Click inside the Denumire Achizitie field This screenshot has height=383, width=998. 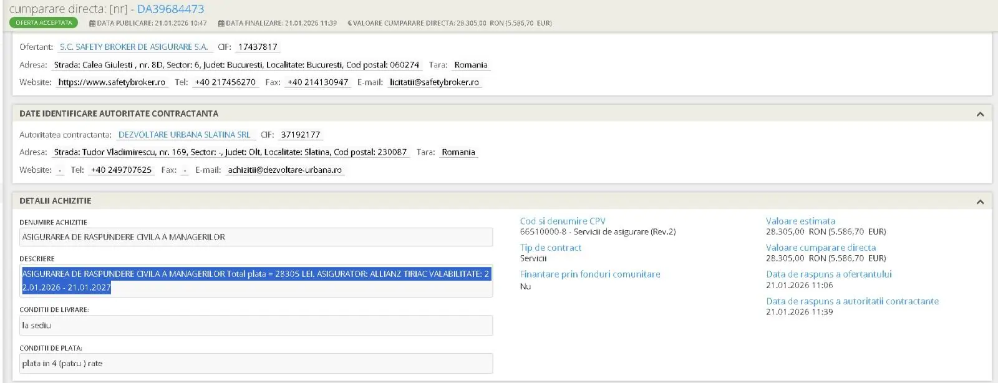click(x=256, y=237)
